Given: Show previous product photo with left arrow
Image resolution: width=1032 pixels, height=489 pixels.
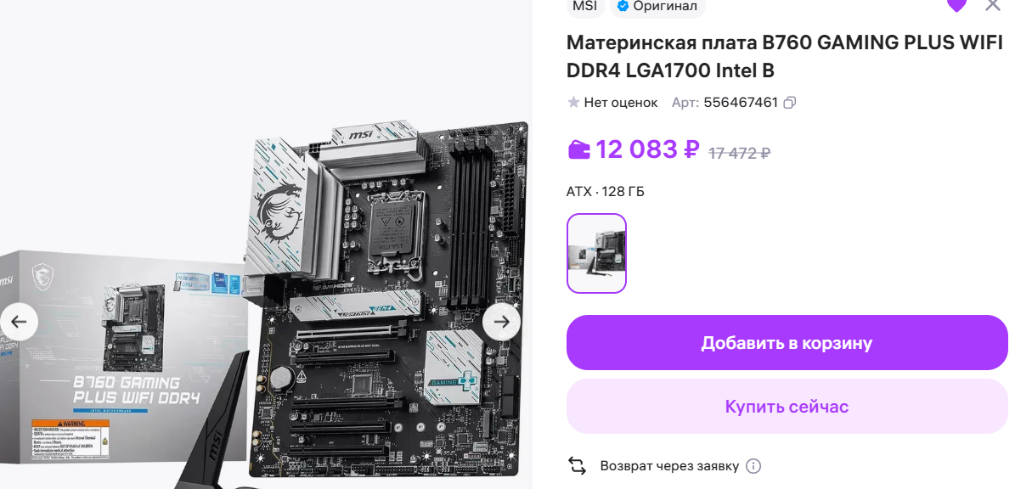Looking at the screenshot, I should point(19,322).
